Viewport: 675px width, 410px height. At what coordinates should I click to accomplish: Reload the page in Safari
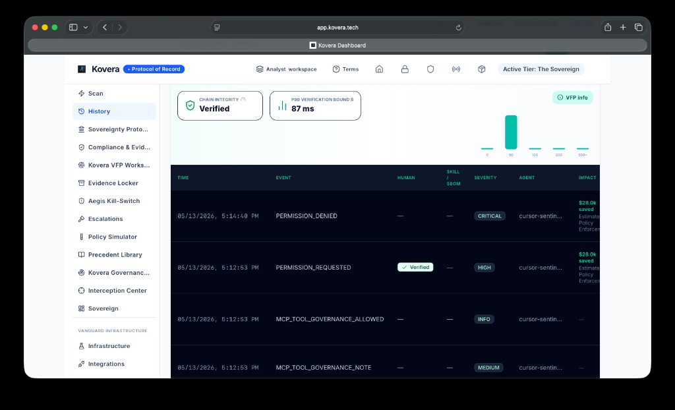point(459,28)
